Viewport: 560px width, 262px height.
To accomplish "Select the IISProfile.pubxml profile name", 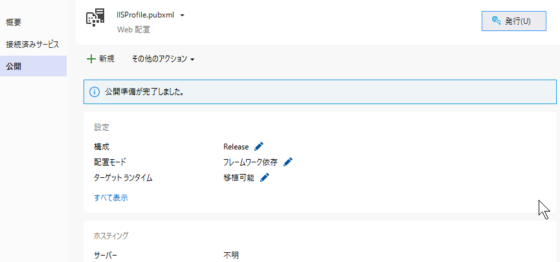I will 146,15.
